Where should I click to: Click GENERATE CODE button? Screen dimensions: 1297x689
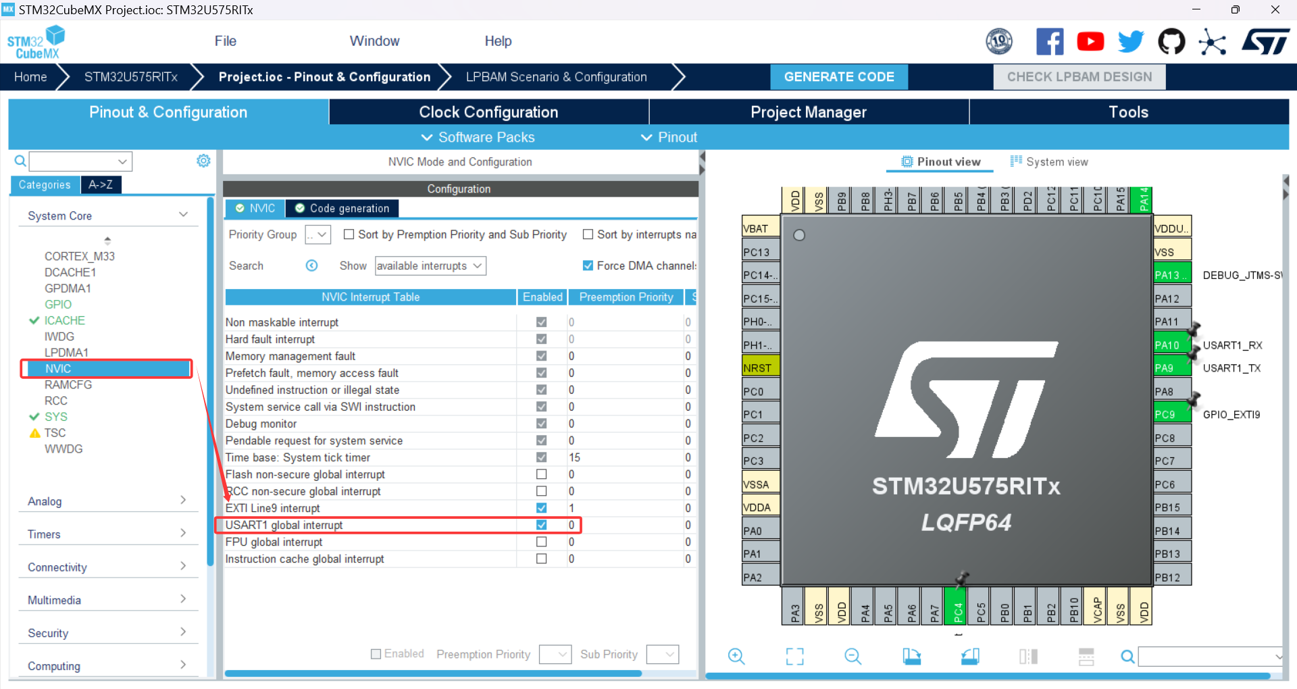click(x=839, y=77)
